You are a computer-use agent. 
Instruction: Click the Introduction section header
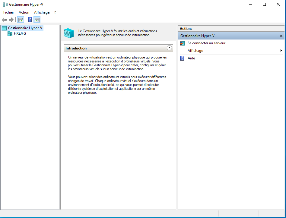[x=119, y=48]
